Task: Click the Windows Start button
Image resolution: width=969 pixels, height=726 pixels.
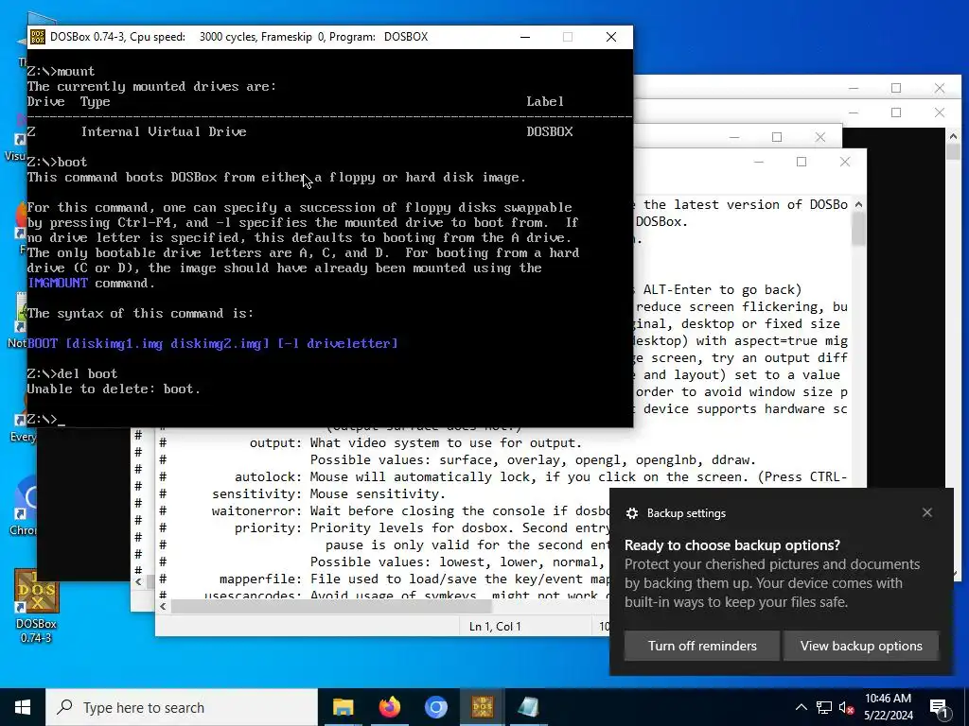Action: click(23, 707)
